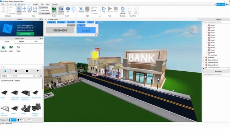Image resolution: width=230 pixels, height=129 pixels.
Task: Click the Lock tool in Edit group
Action: point(93,10)
